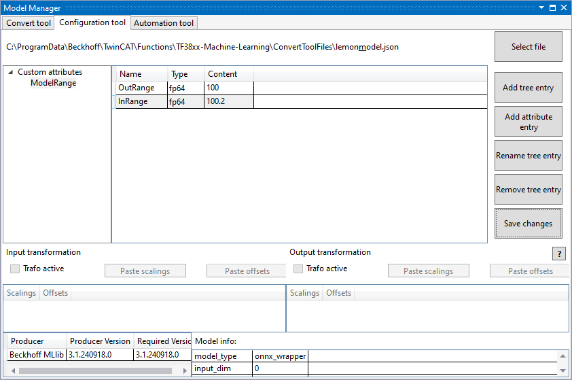Switch to the Convert tool tab
This screenshot has height=380, width=572.
pyautogui.click(x=29, y=23)
